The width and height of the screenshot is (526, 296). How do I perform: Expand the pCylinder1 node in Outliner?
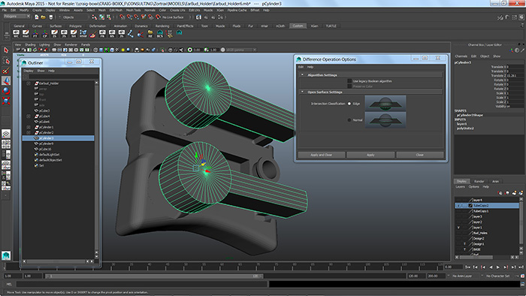(29, 128)
